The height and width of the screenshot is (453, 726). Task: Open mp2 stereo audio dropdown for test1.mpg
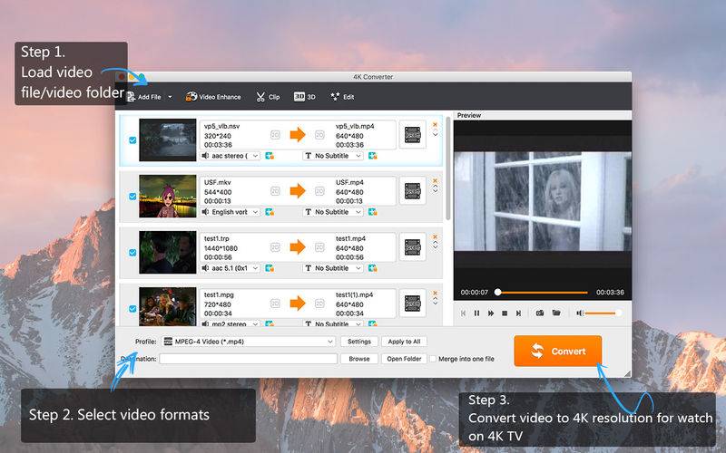[x=231, y=323]
